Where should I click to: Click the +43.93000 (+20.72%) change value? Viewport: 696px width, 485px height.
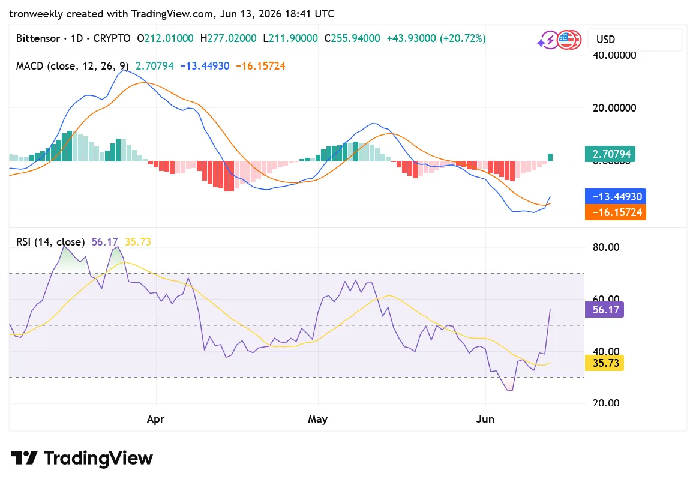(x=436, y=38)
